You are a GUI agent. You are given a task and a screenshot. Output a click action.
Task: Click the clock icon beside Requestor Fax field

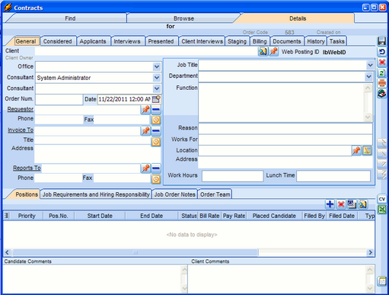tap(156, 120)
